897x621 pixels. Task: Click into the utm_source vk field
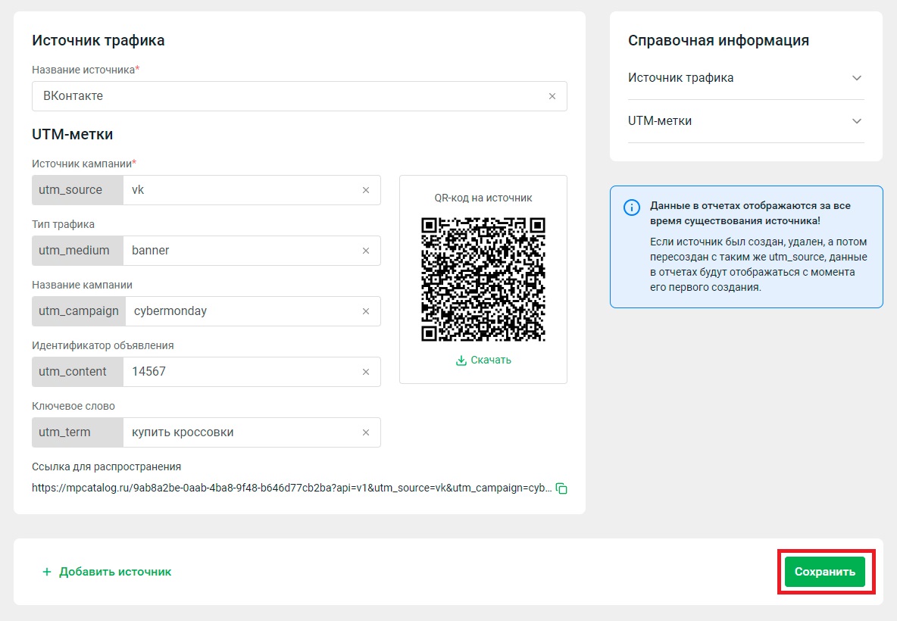[239, 190]
